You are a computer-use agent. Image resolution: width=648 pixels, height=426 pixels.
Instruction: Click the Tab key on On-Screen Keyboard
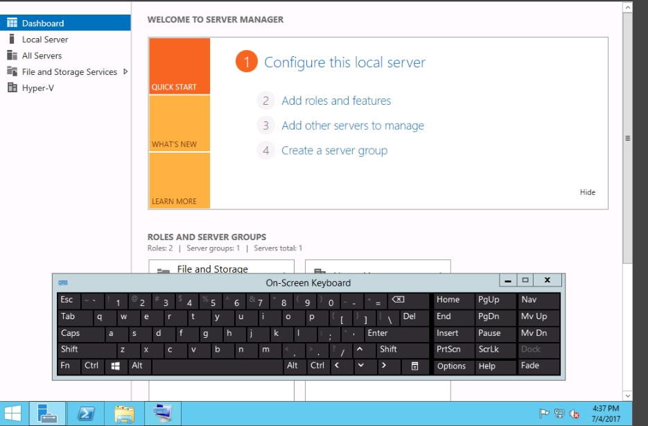pos(76,317)
